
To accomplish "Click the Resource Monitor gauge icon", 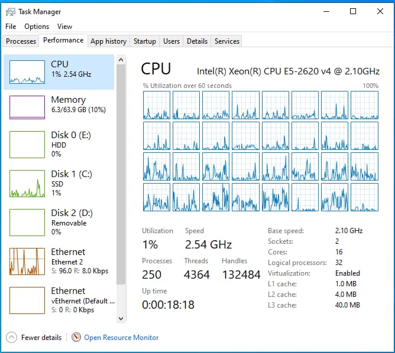I will 76,337.
